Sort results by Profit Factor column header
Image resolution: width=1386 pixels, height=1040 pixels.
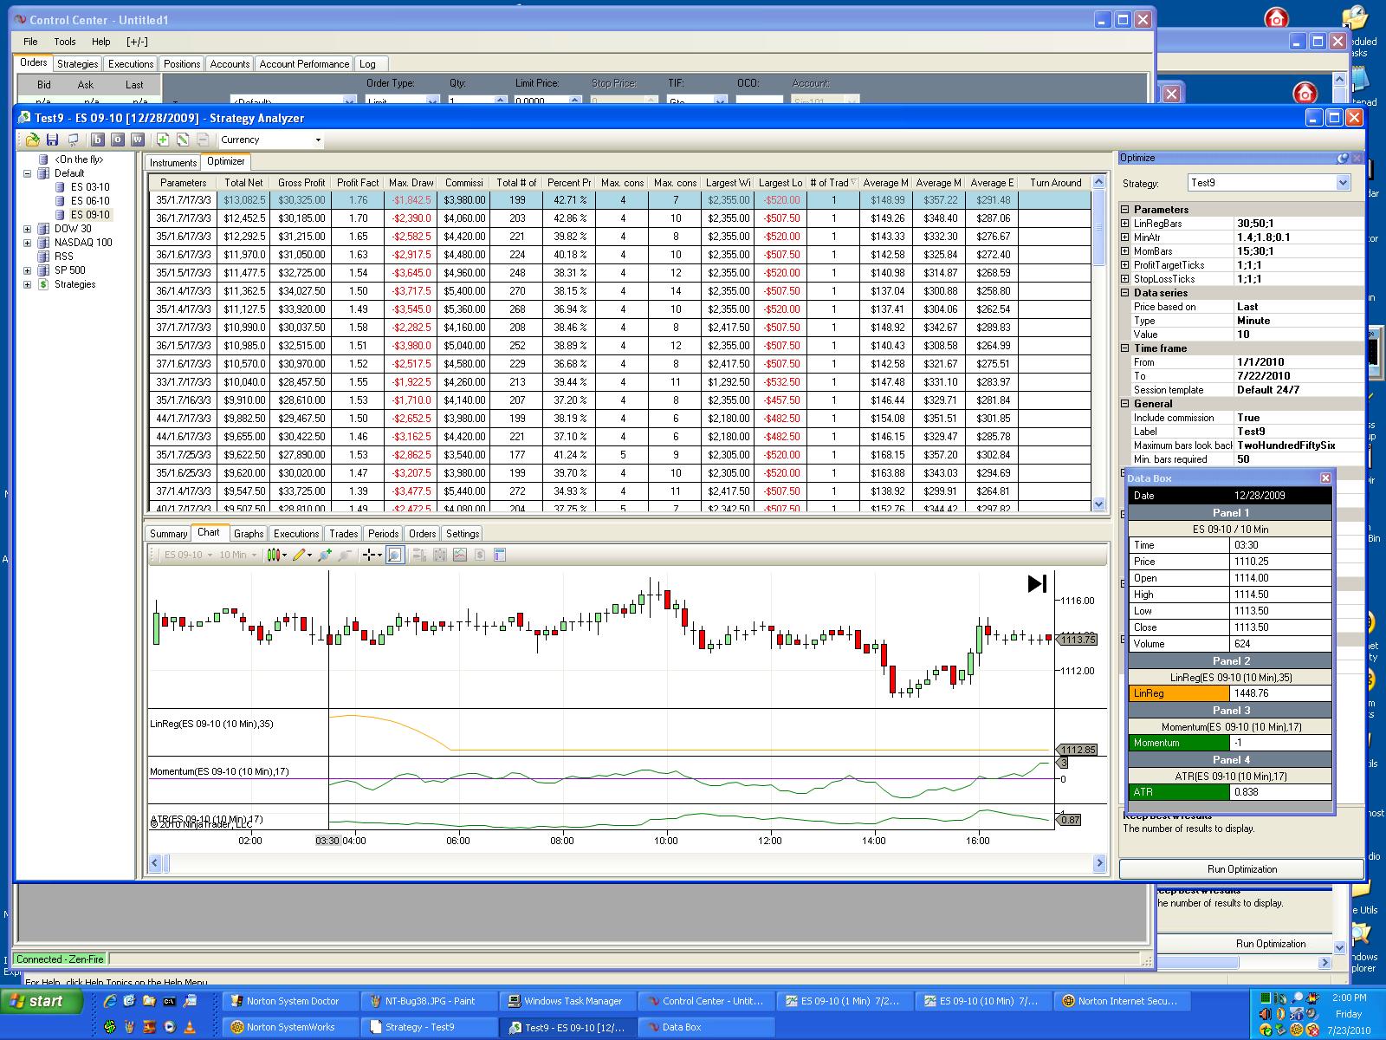pos(358,183)
